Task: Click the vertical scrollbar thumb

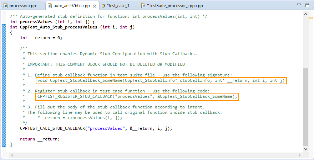Action: coord(305,107)
